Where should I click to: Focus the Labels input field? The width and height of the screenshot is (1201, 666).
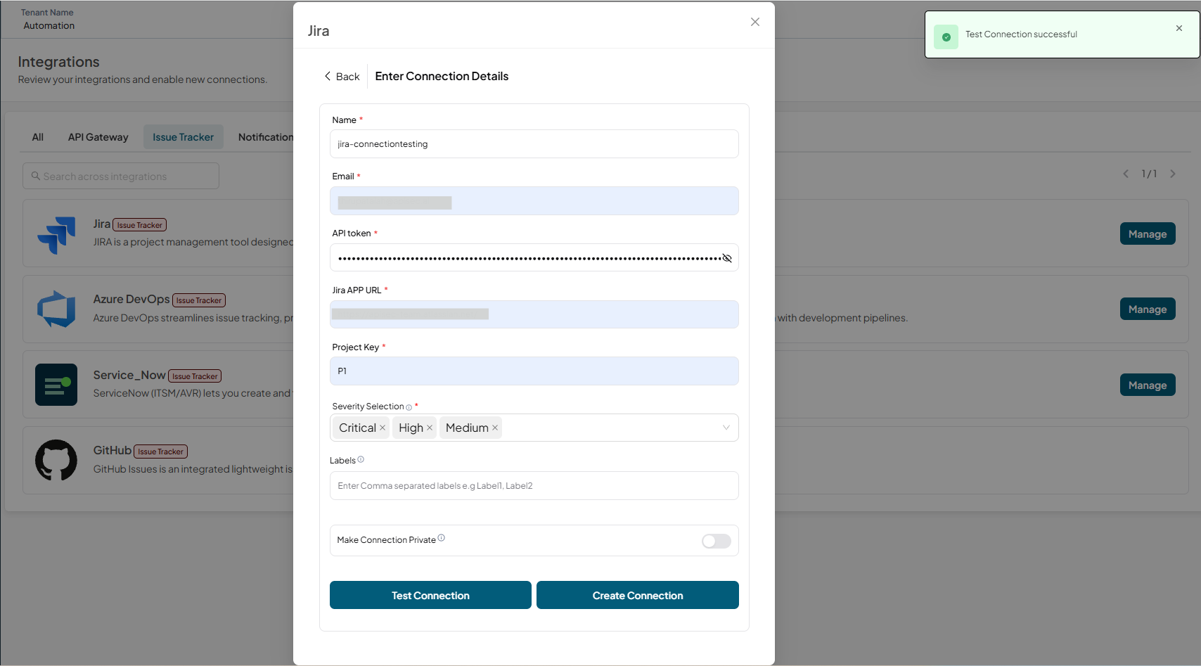pos(534,486)
